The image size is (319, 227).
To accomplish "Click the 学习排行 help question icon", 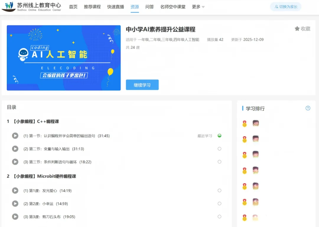I will 308,108.
